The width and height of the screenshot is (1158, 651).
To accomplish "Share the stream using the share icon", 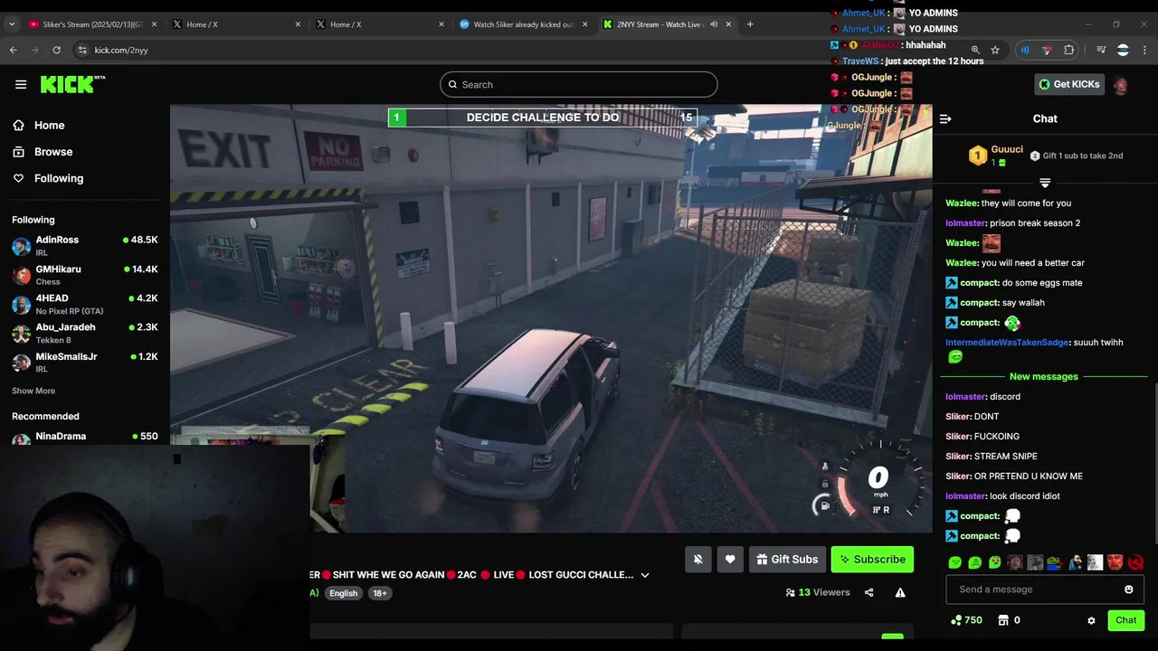I will 869,592.
